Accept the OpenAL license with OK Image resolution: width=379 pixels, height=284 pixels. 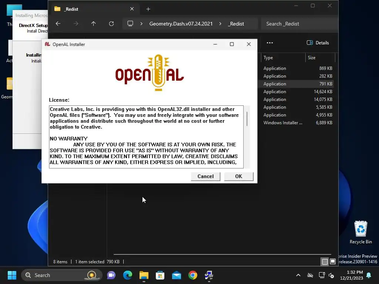239,176
